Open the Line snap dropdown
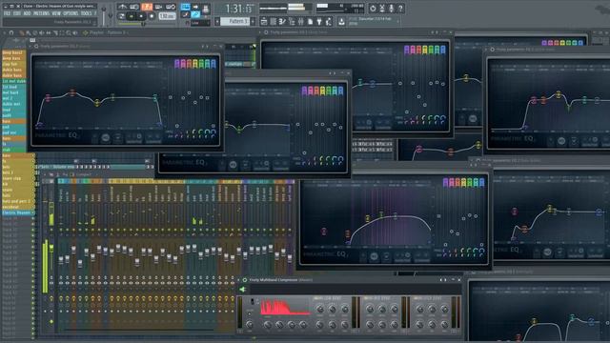Image resolution: width=610 pixels, height=343 pixels. coord(200,23)
